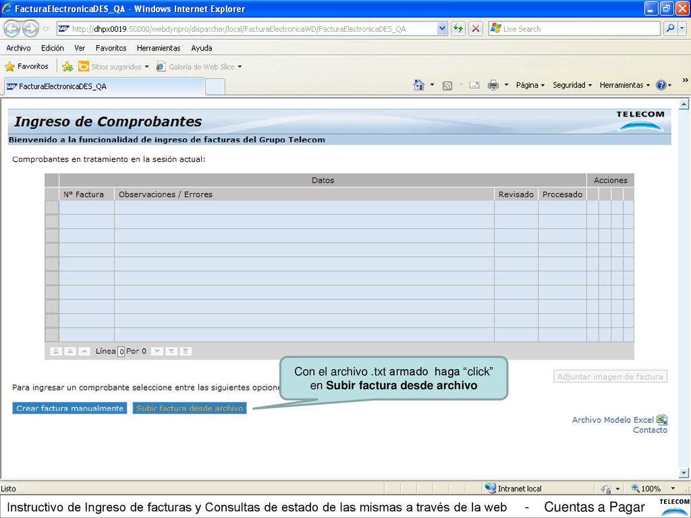Click the browser Forward arrow button
Image resolution: width=691 pixels, height=518 pixels.
[x=30, y=29]
